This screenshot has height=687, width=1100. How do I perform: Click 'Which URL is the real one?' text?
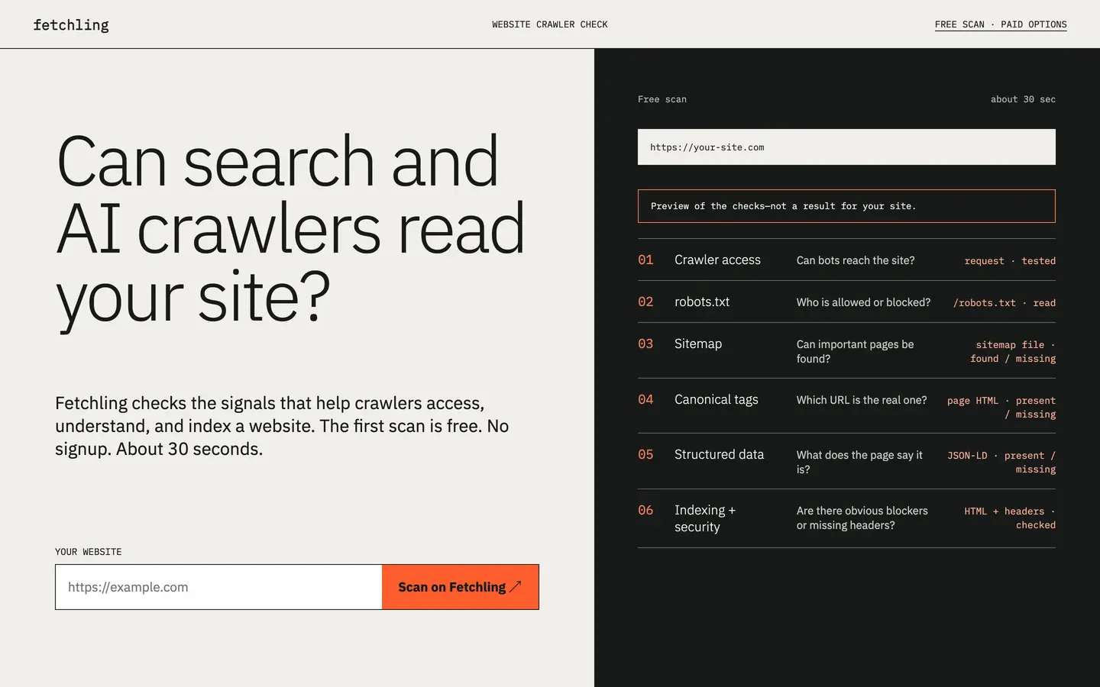(862, 400)
